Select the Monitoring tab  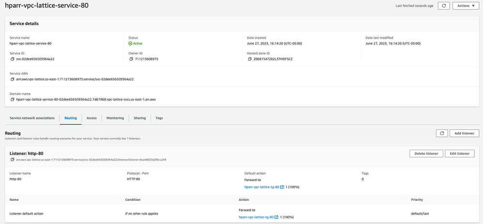click(115, 118)
